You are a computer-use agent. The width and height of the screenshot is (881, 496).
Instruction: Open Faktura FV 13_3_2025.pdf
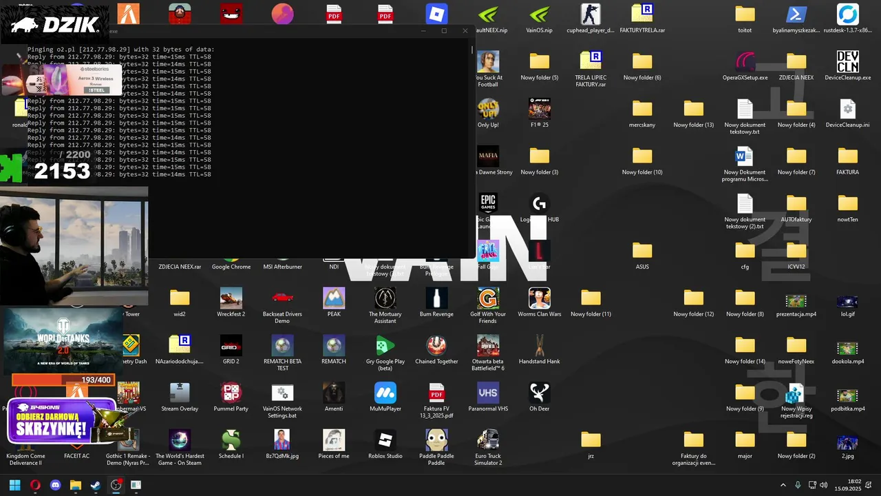tap(436, 401)
